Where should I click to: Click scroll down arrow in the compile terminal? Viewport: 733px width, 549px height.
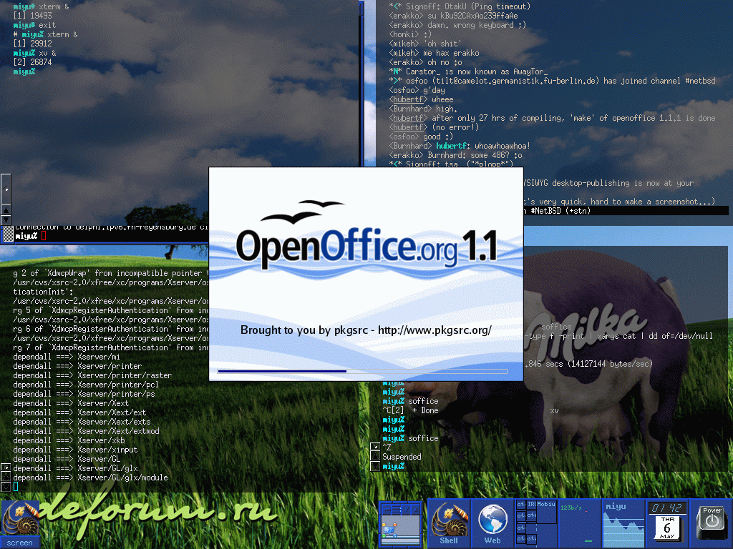[6, 486]
